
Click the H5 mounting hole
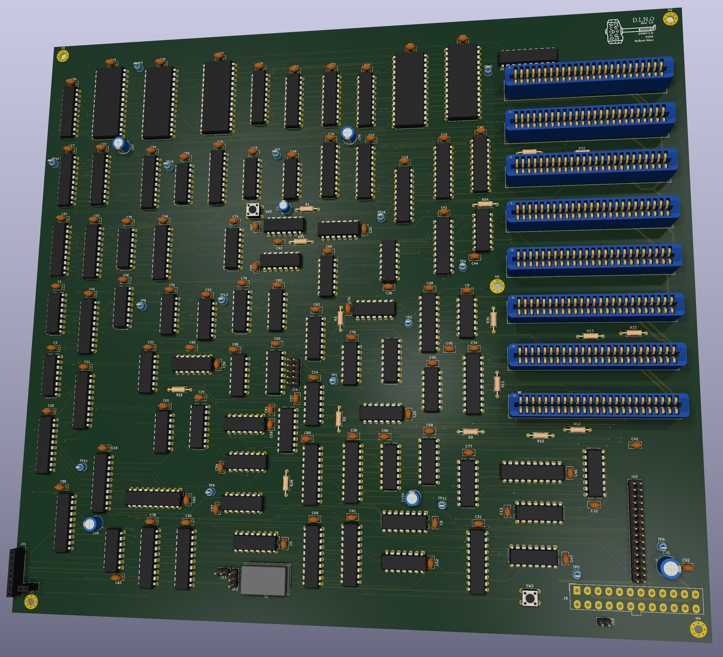(497, 287)
